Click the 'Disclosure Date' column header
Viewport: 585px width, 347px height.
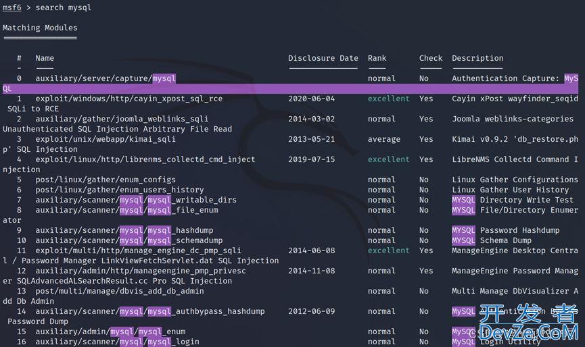(323, 58)
